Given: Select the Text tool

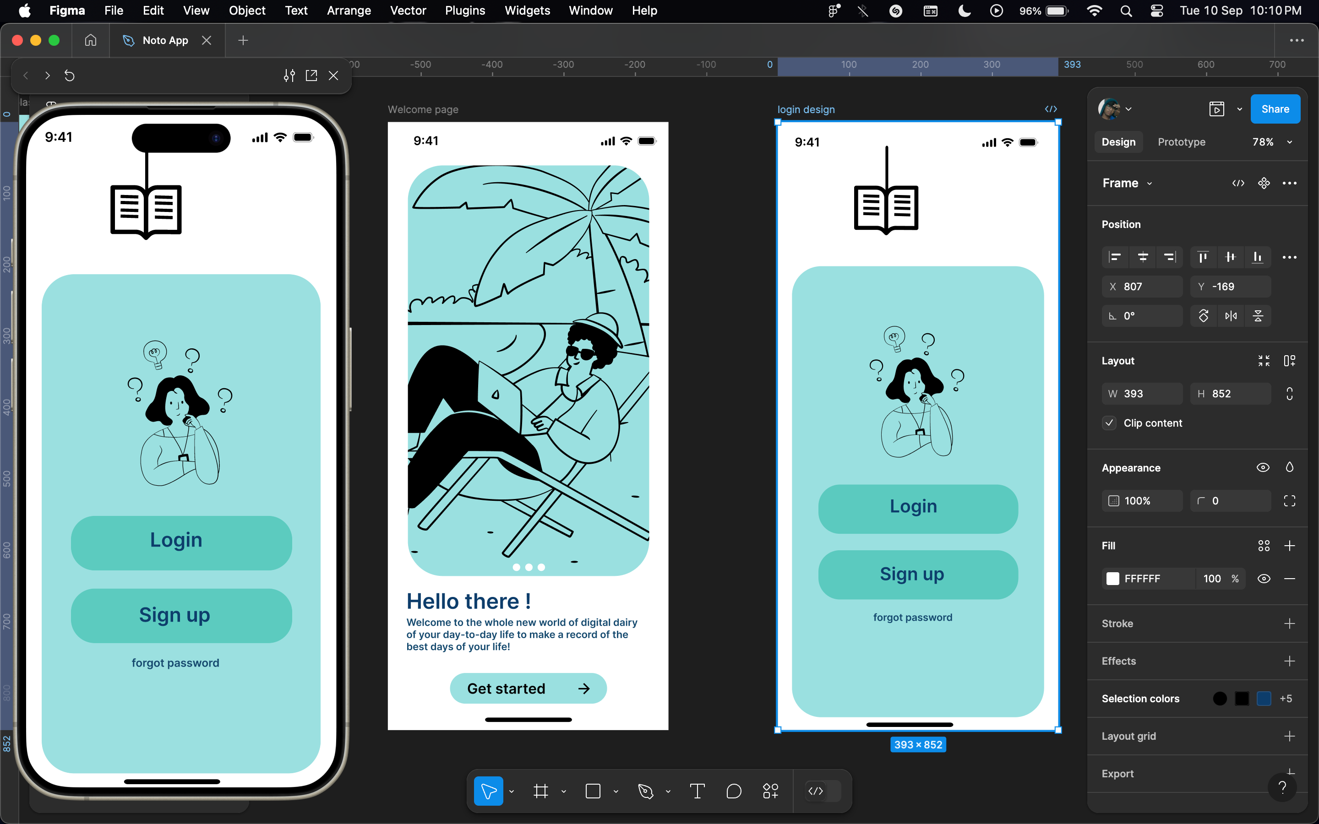Looking at the screenshot, I should (x=697, y=791).
